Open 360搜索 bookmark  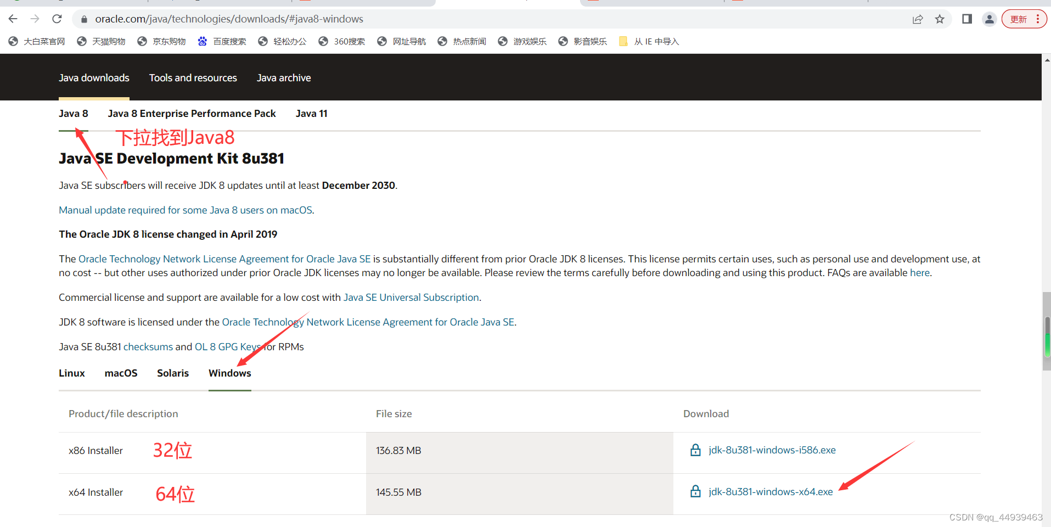tap(341, 42)
